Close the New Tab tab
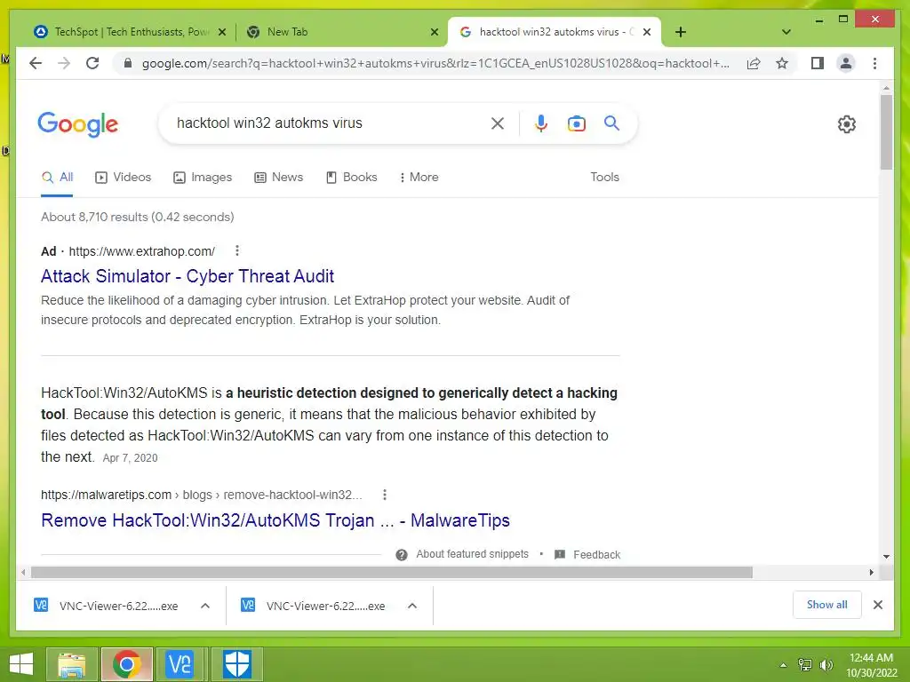 tap(434, 32)
